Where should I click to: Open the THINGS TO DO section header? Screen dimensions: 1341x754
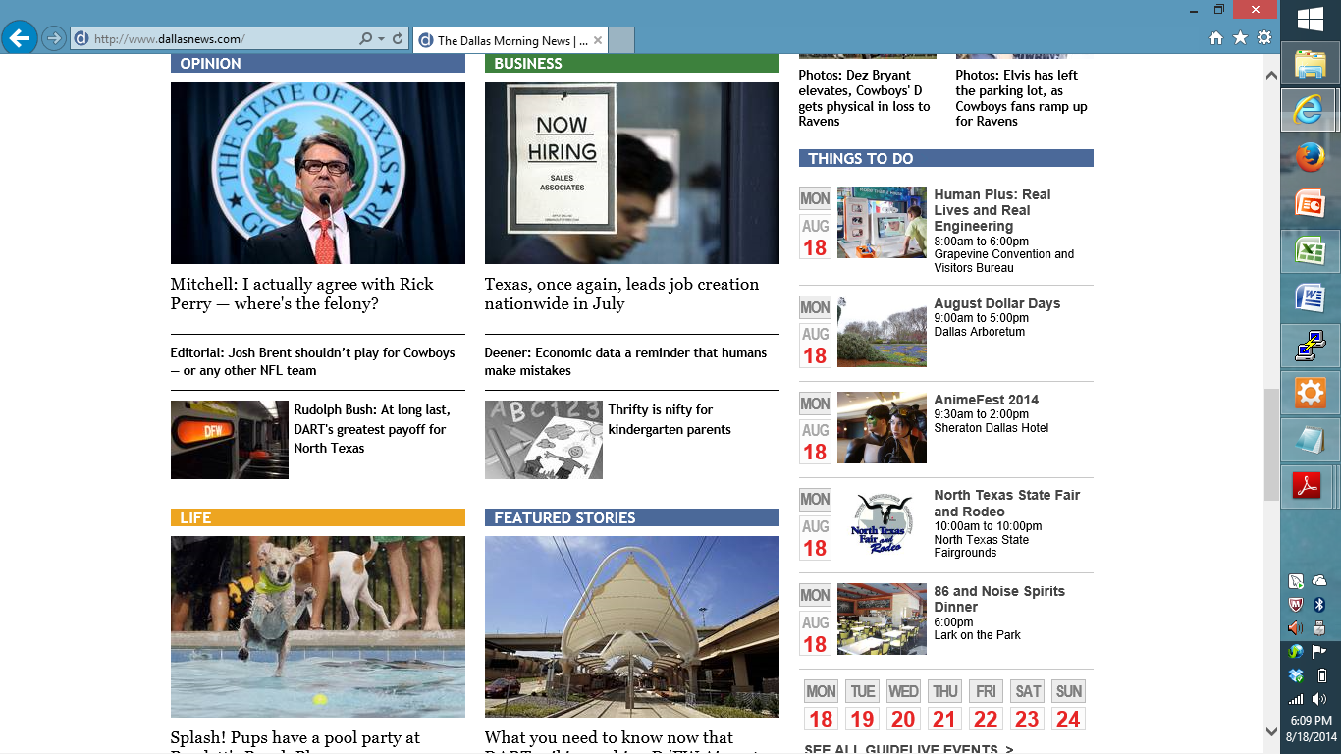pos(946,158)
